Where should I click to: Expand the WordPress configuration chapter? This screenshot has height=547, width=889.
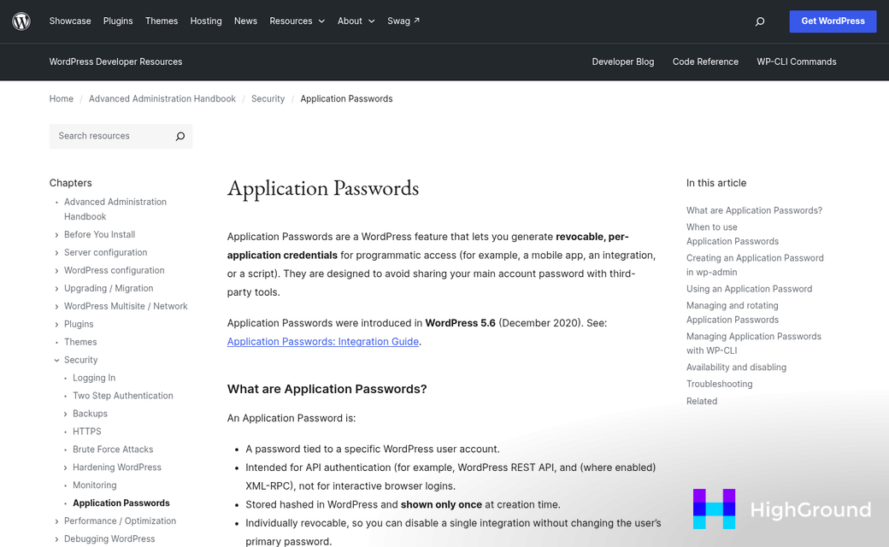[x=56, y=271]
